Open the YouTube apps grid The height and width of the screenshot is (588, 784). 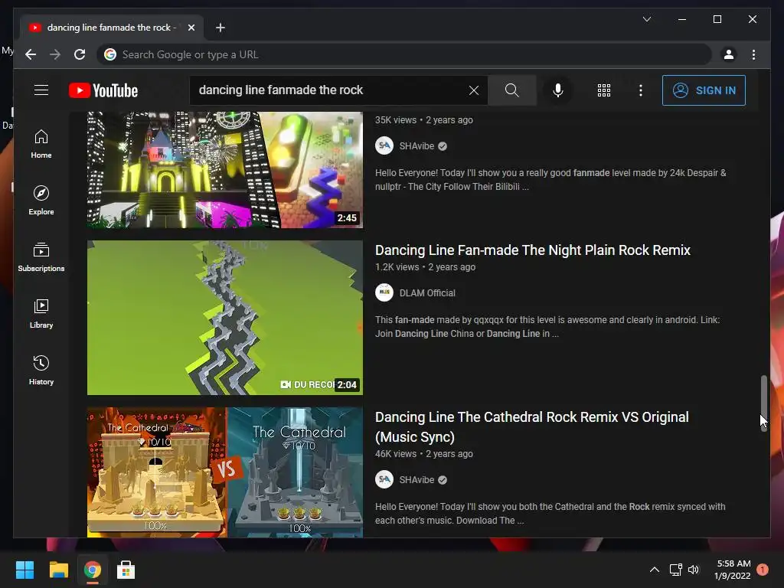click(604, 90)
